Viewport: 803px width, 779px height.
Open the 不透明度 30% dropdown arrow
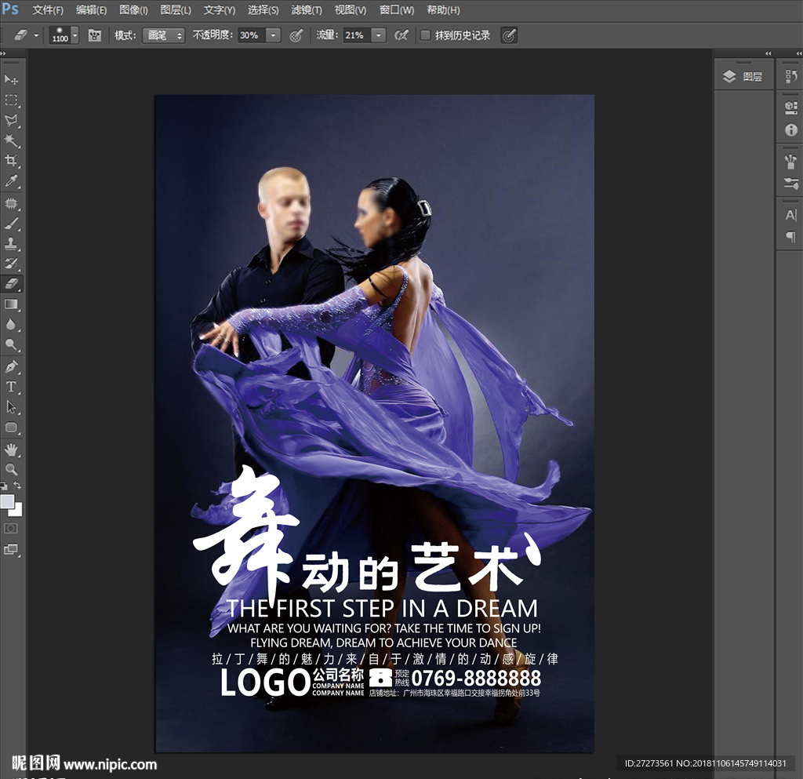point(274,35)
